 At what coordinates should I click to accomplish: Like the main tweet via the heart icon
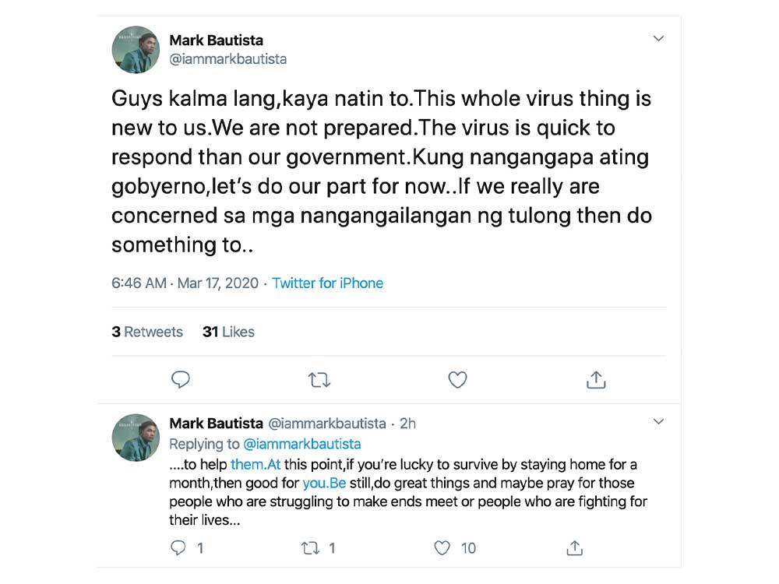click(457, 380)
